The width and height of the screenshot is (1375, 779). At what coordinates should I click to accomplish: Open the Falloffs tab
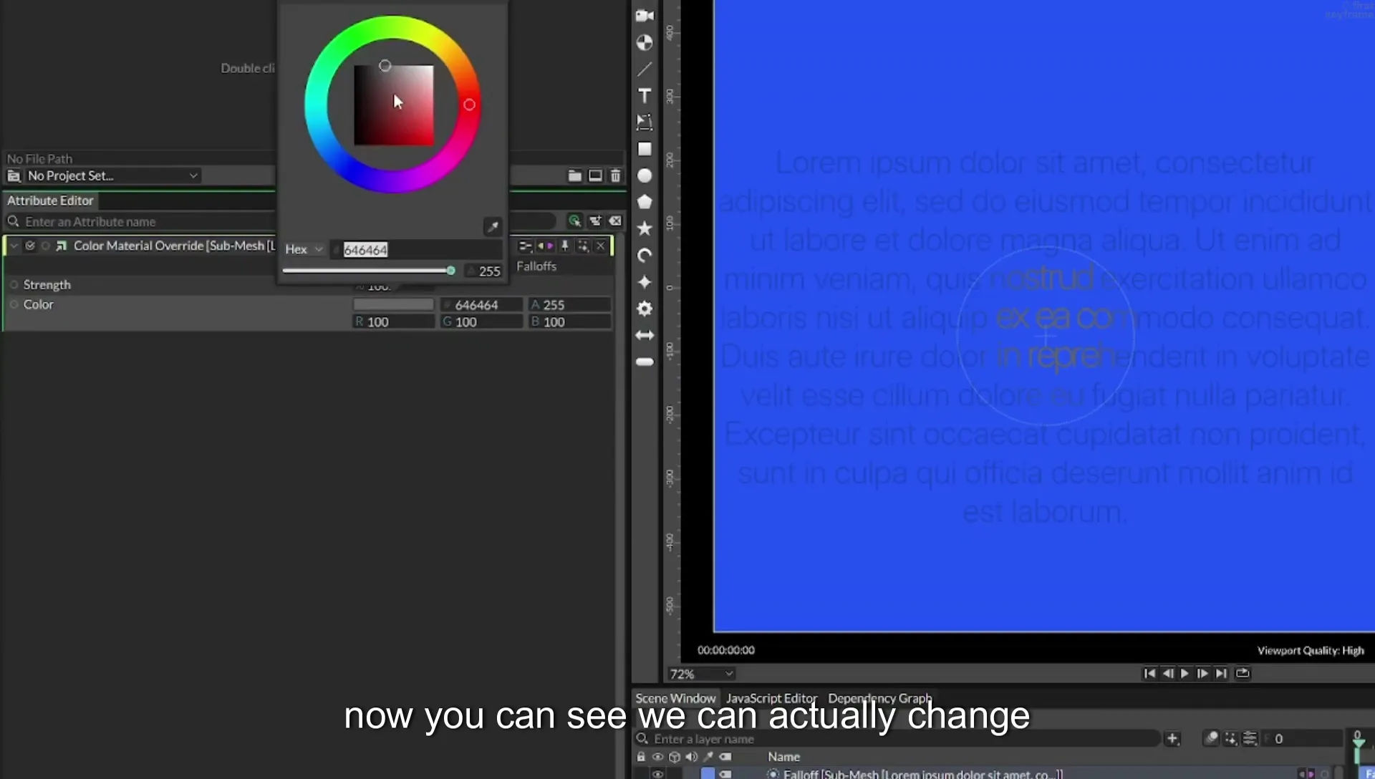click(536, 266)
